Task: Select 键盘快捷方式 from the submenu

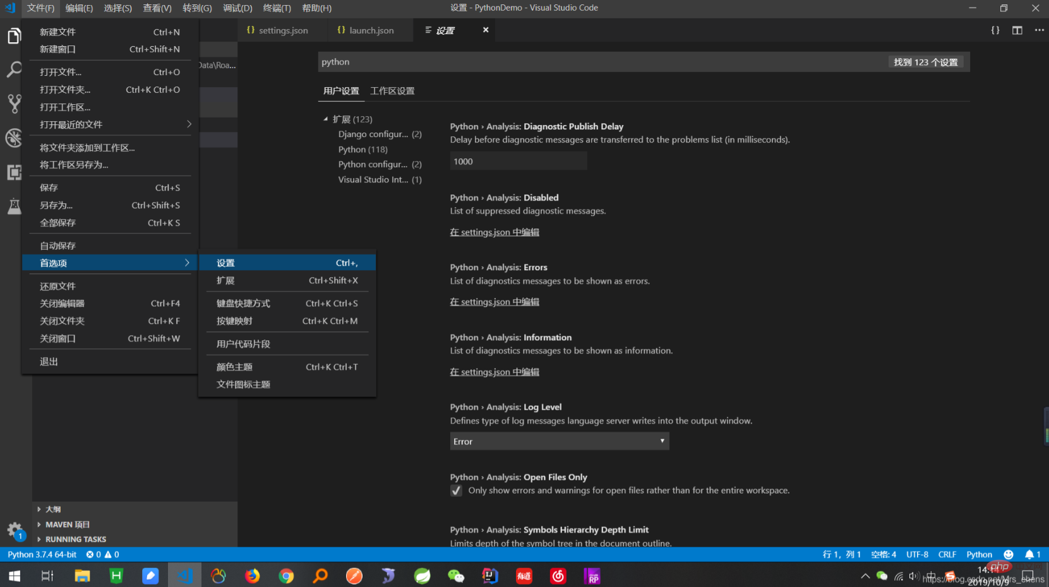Action: 243,304
